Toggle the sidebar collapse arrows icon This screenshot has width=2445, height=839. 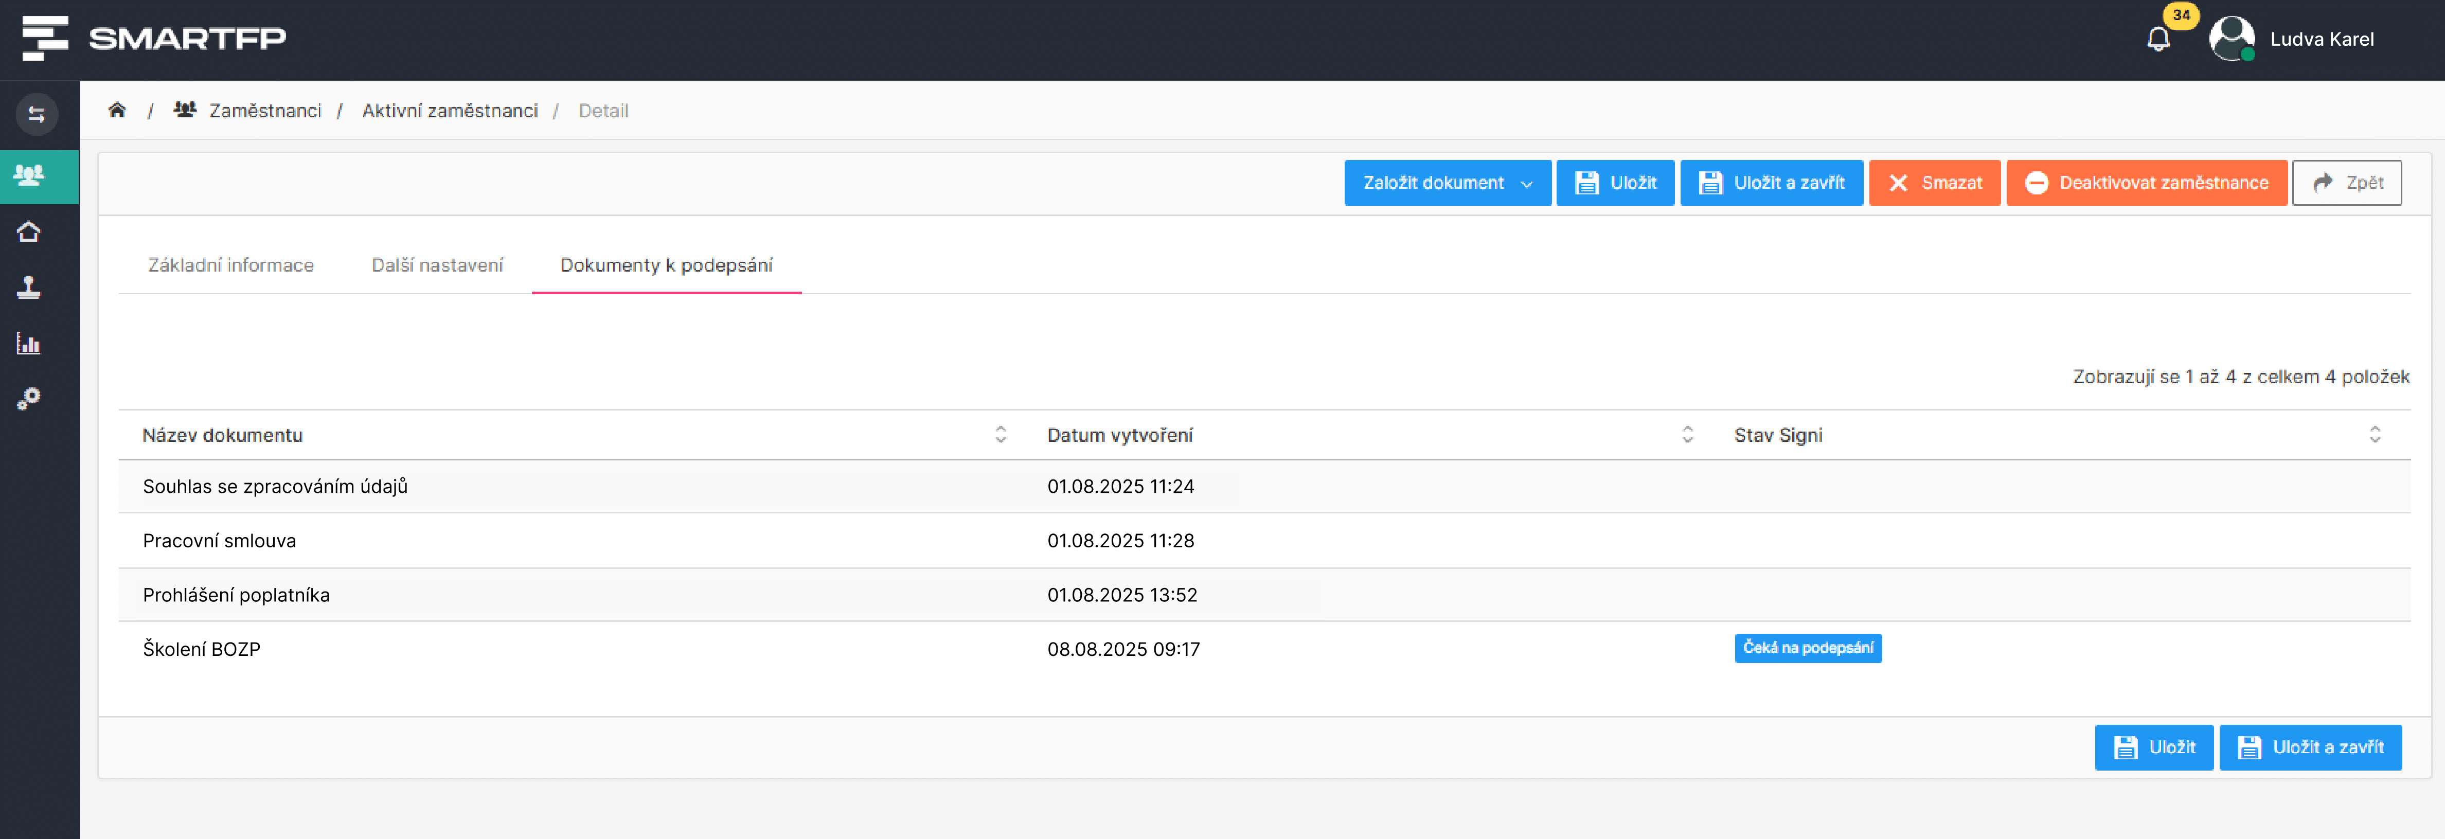pyautogui.click(x=37, y=115)
